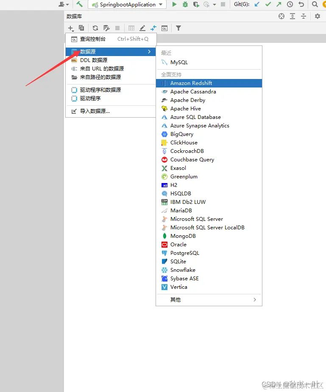The image size is (326, 392).
Task: Select 来自路径的数据源 option
Action: pos(111,77)
